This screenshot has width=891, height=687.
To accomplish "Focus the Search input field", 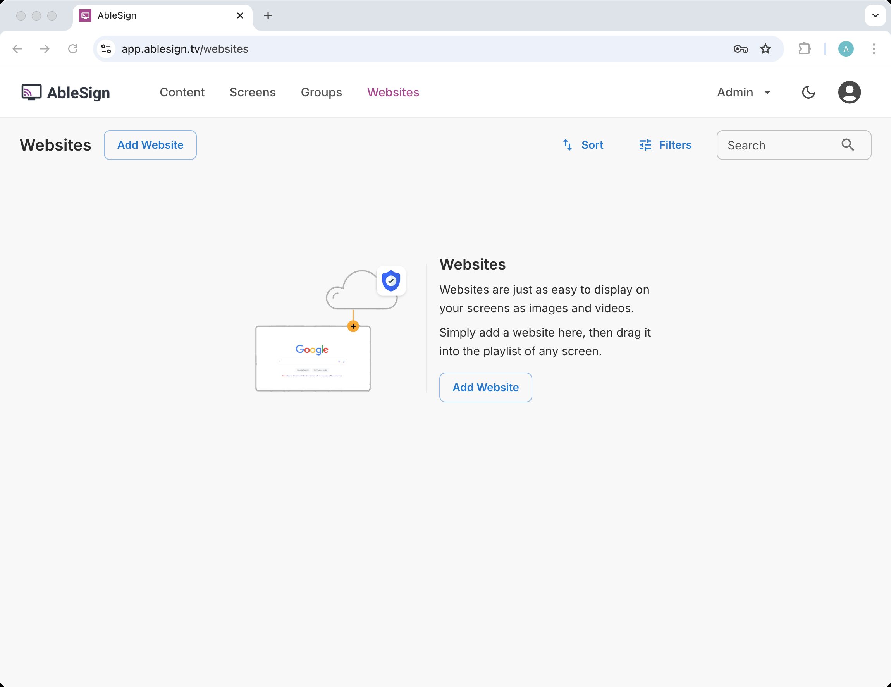I will click(x=777, y=145).
